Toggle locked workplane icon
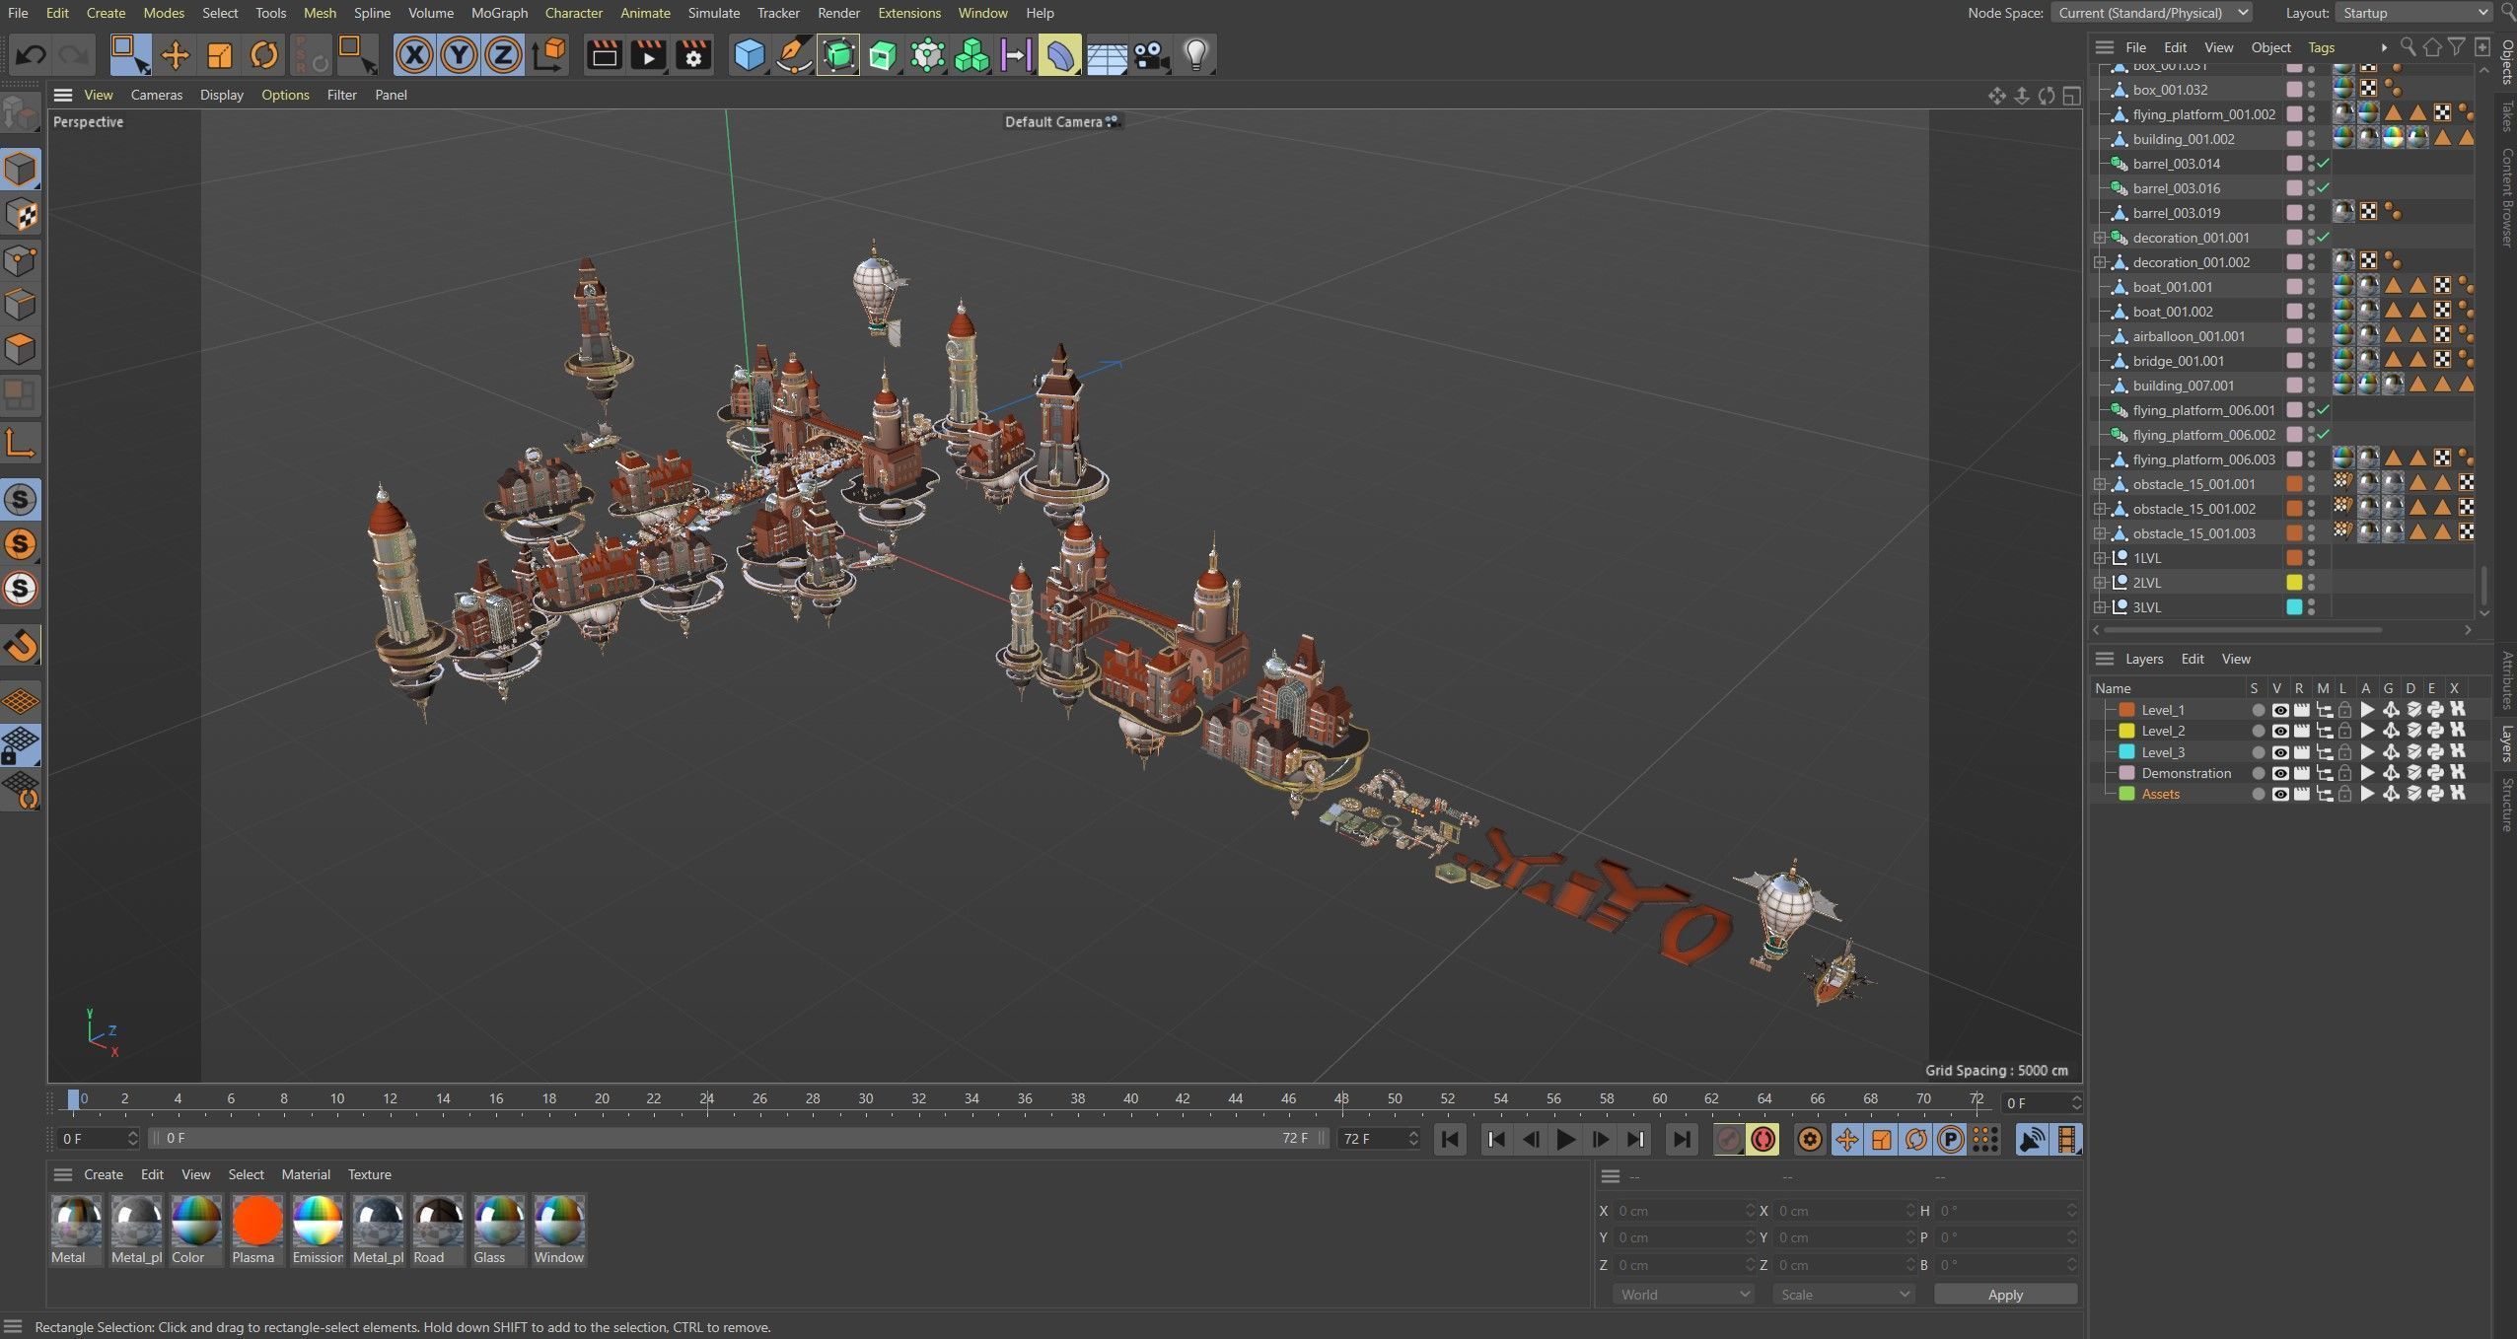 tap(21, 745)
